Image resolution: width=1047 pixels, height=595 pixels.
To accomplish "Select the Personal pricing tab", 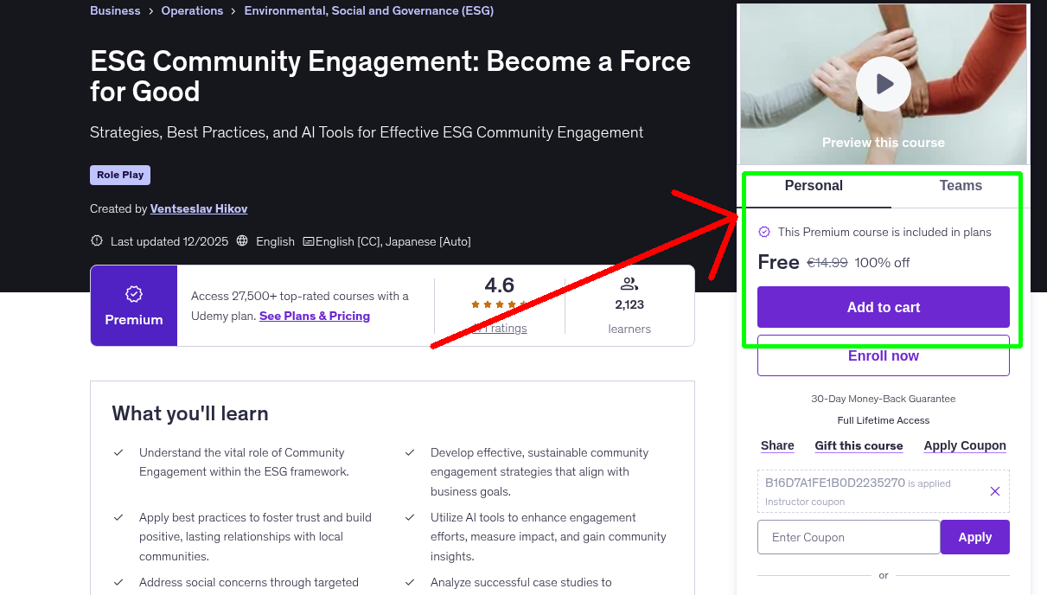I will 813,185.
